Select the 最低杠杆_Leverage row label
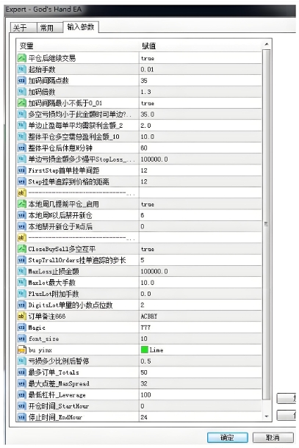 pos(57,395)
